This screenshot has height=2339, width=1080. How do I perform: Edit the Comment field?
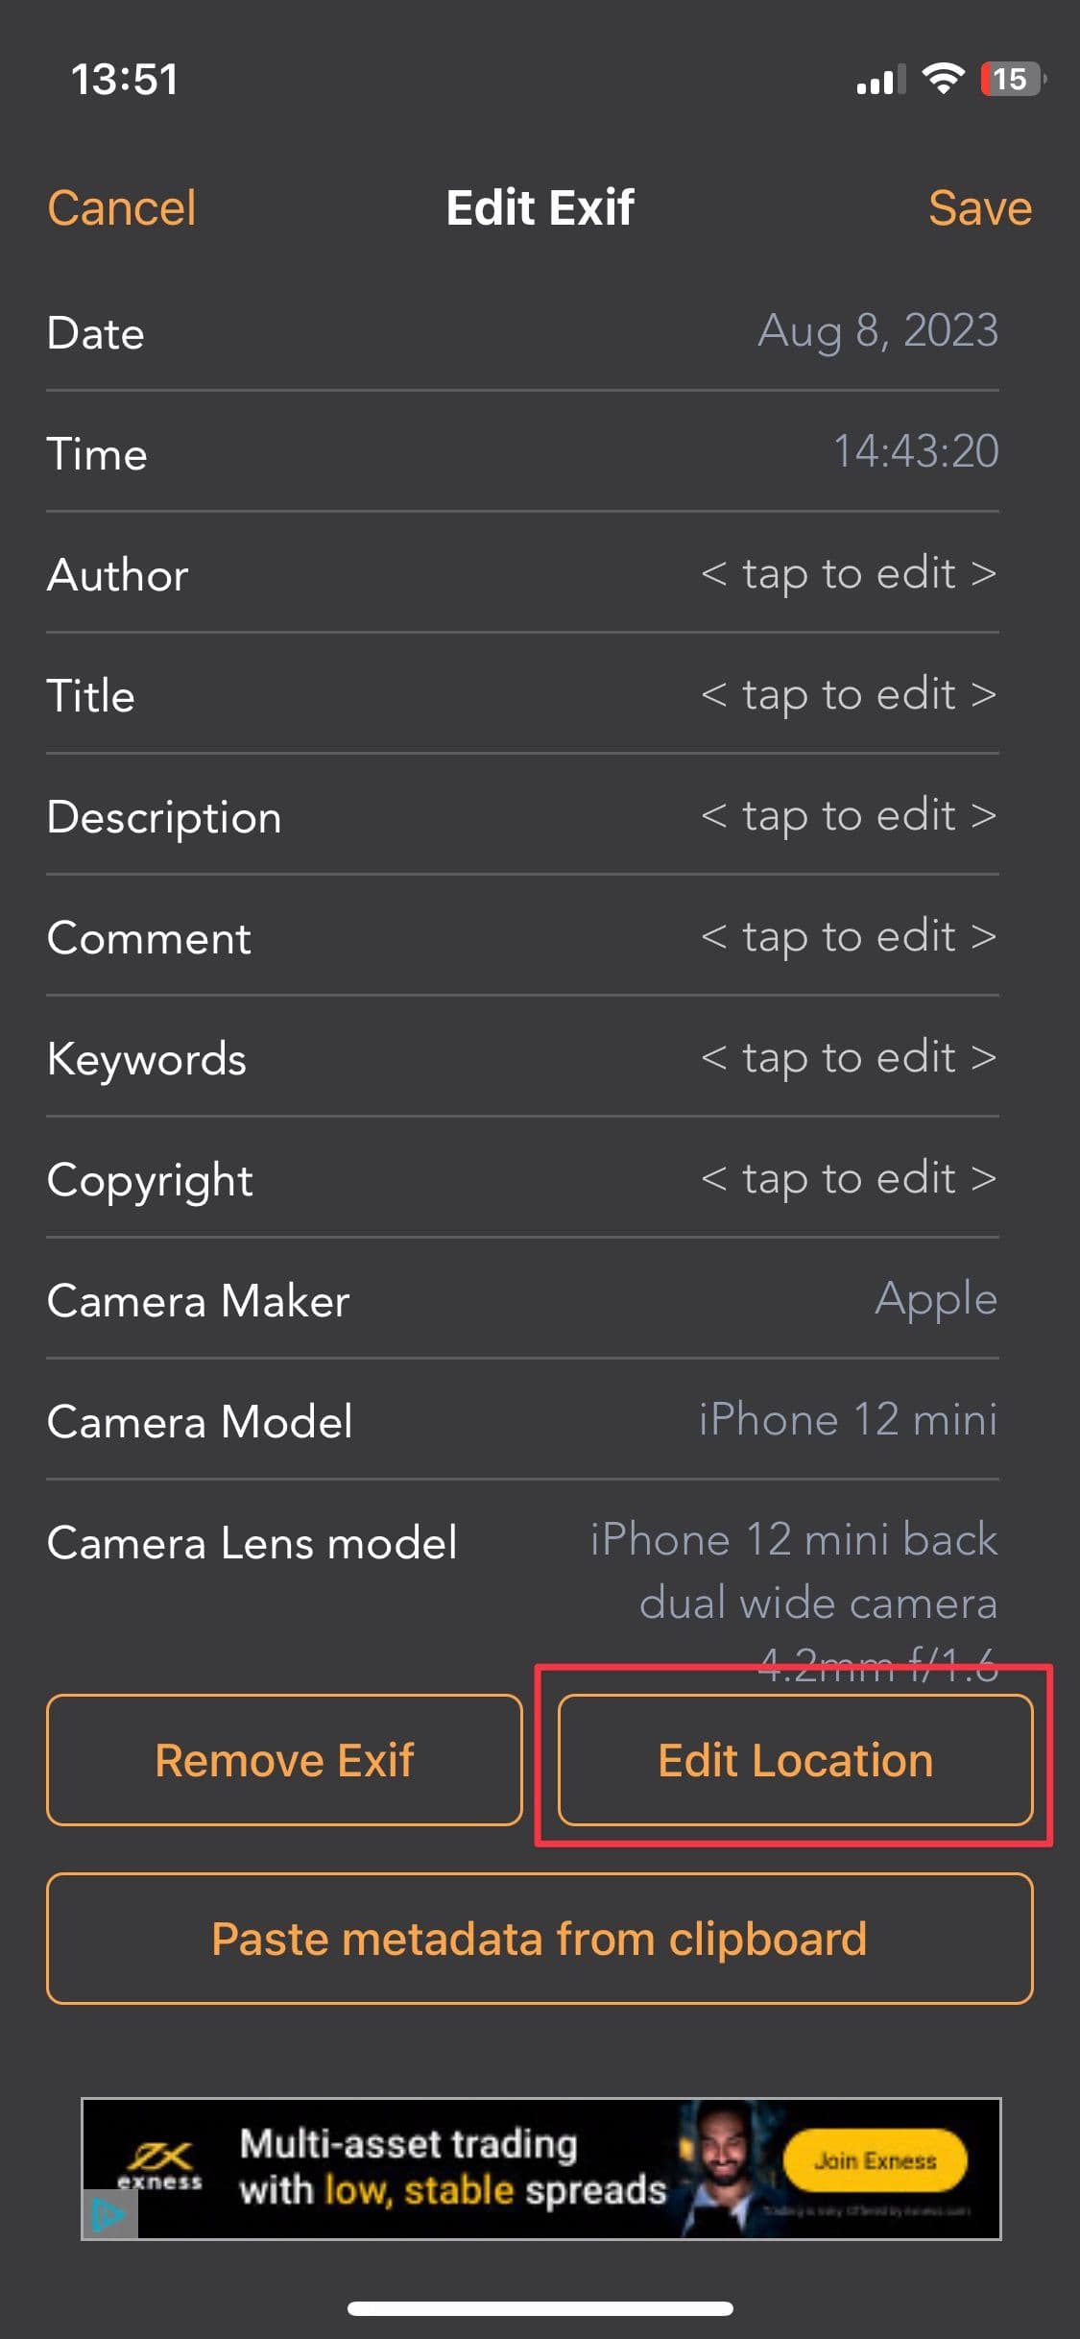coord(849,936)
